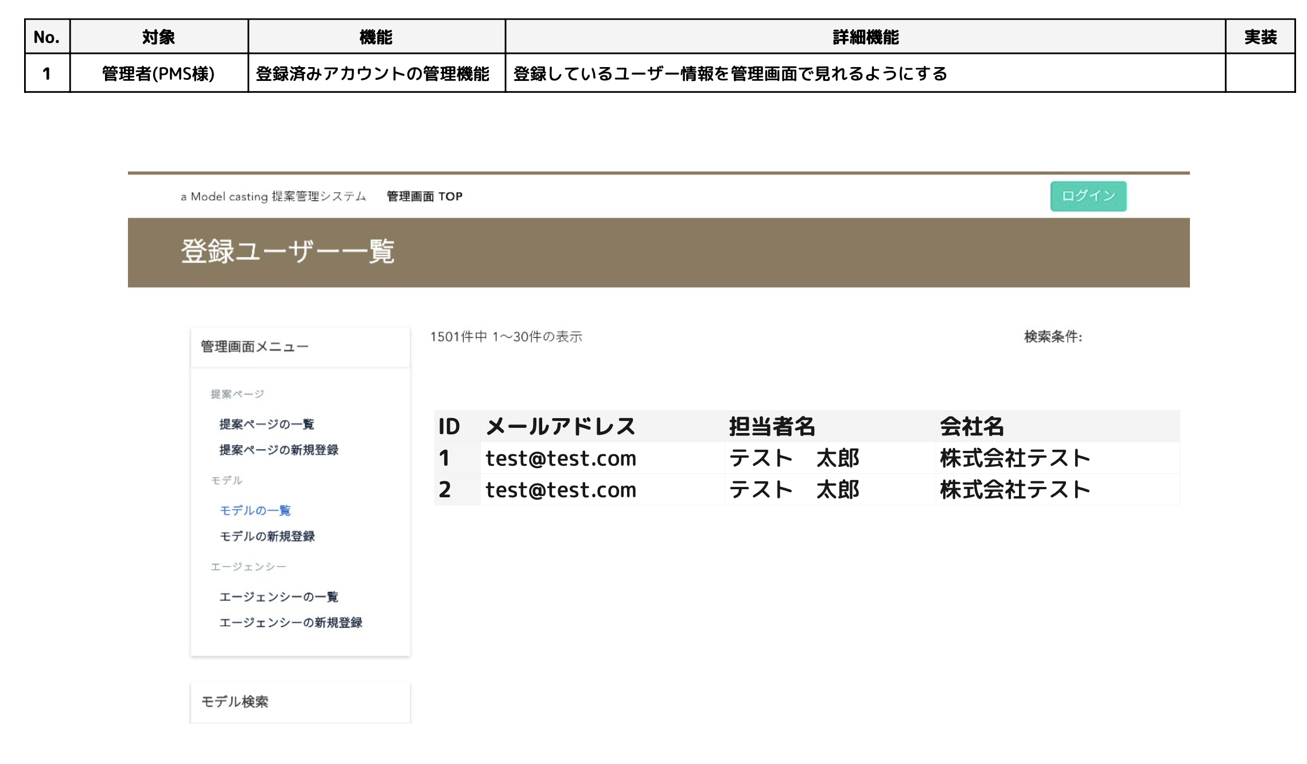Viewport: 1307px width, 764px height.
Task: Click the メールアドレス column header
Action: tap(561, 426)
